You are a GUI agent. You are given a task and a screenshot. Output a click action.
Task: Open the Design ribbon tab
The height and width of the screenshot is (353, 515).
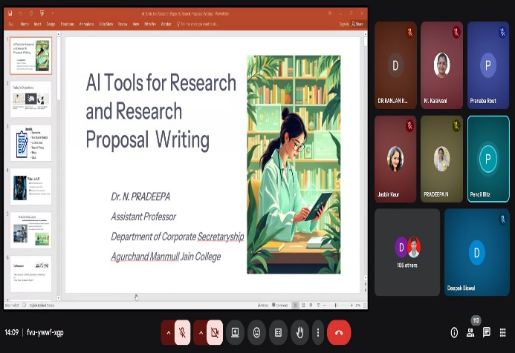click(x=51, y=24)
